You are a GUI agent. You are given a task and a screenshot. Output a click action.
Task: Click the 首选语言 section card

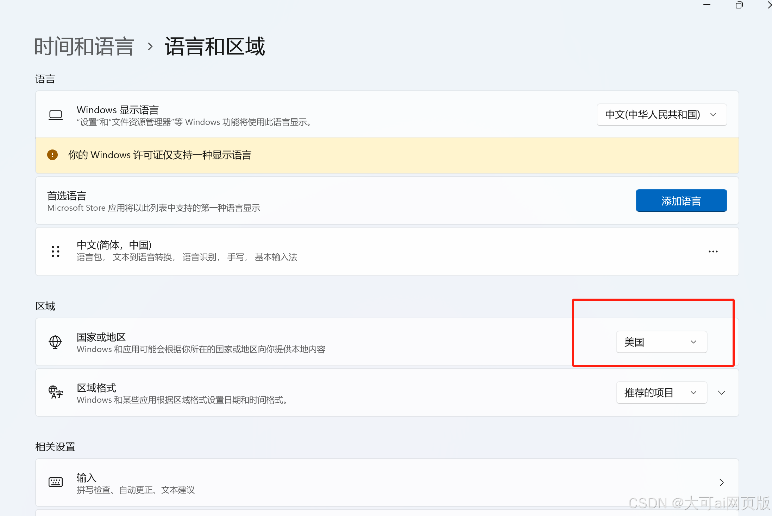(x=317, y=201)
